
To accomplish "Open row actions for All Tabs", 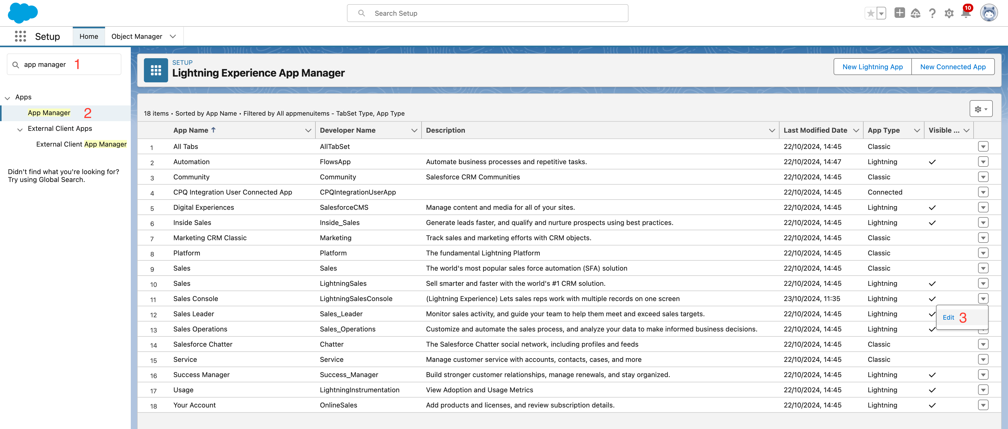I will [983, 147].
